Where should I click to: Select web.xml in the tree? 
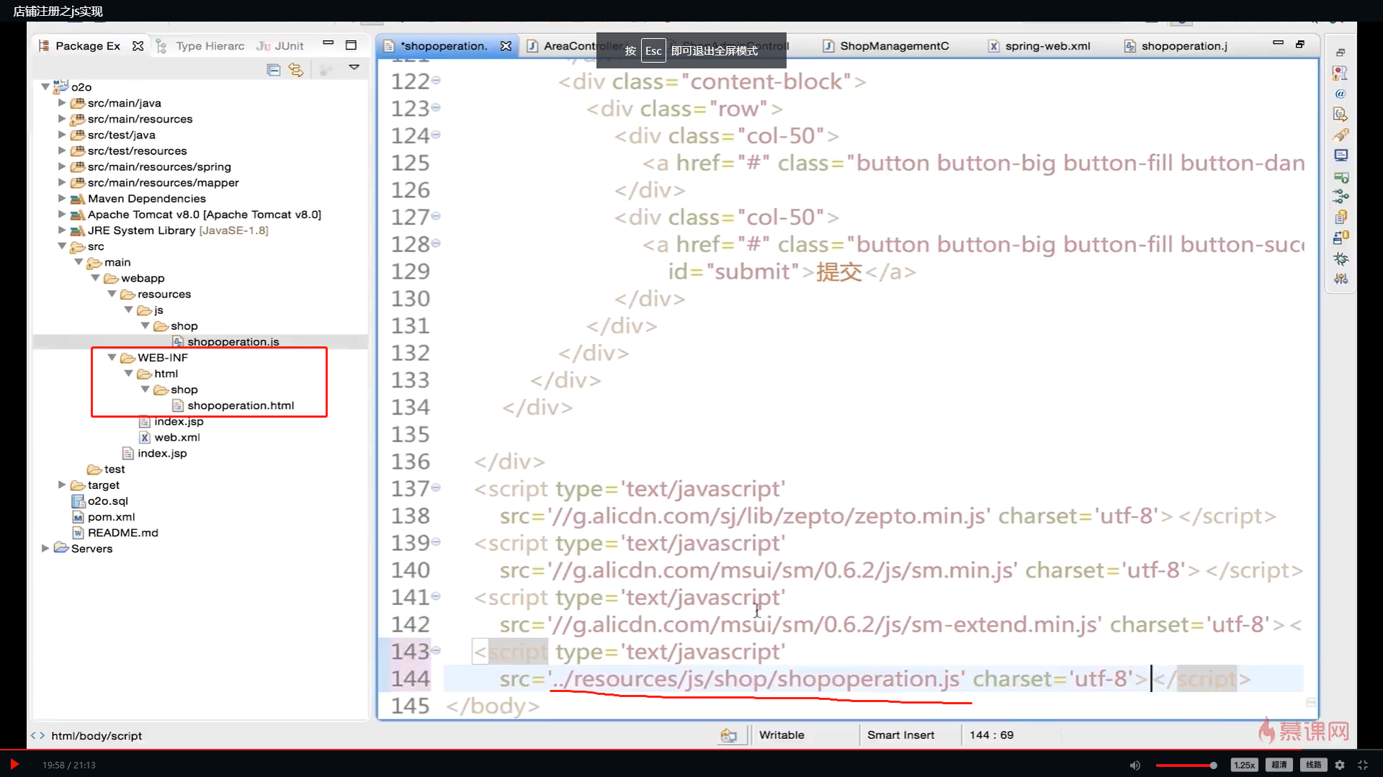tap(169, 437)
